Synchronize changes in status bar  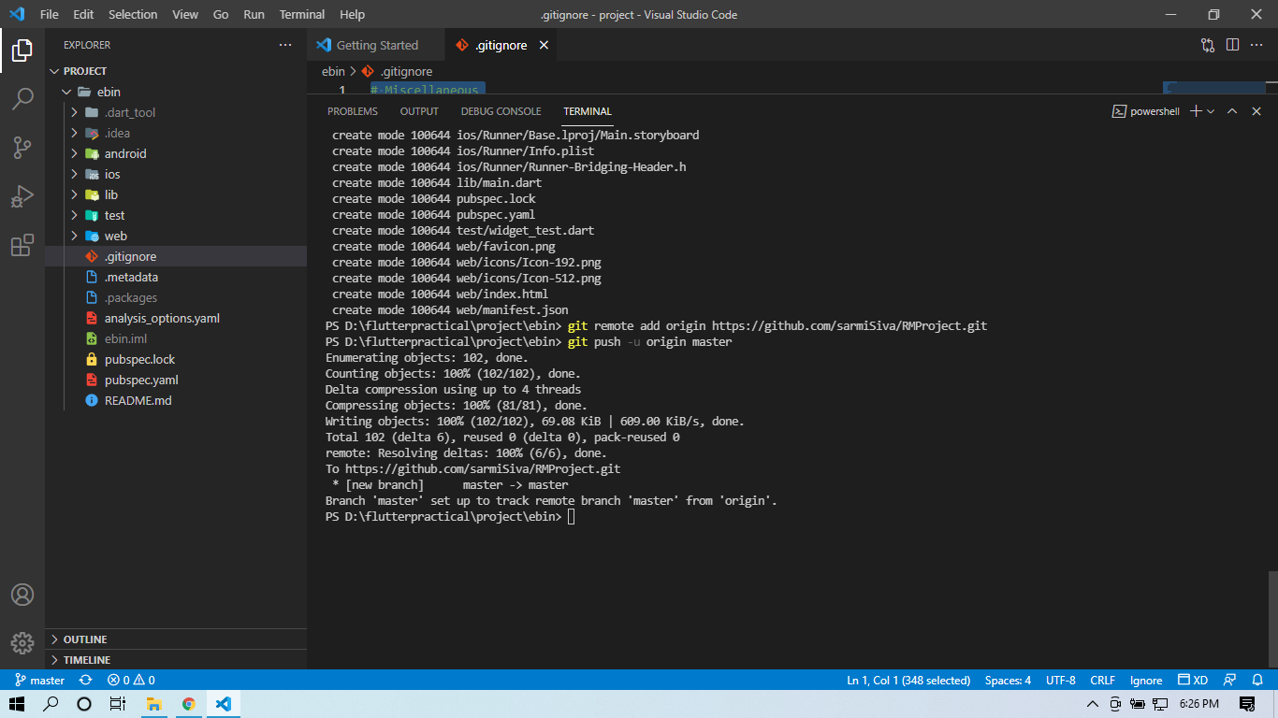[x=86, y=681]
